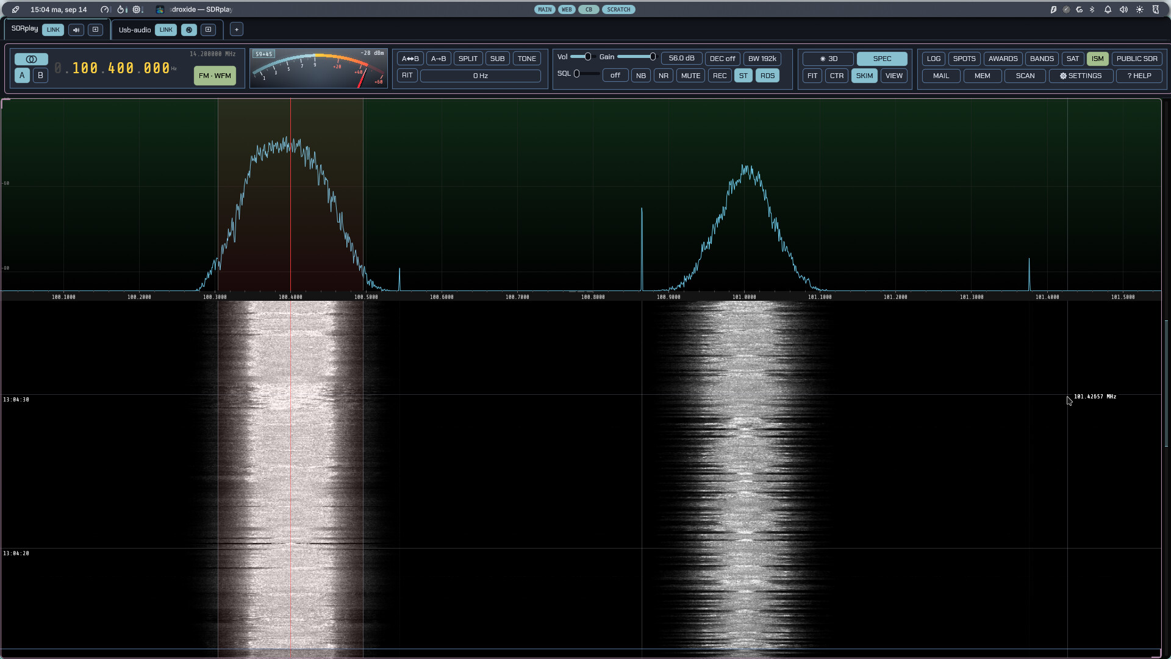Image resolution: width=1171 pixels, height=659 pixels.
Task: Click the 0 Hz RIT offset field
Action: tap(481, 76)
